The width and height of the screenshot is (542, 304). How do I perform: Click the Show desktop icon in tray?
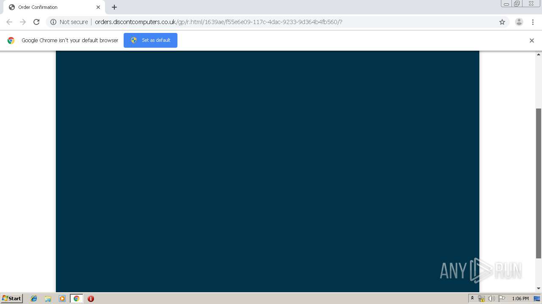tap(537, 299)
